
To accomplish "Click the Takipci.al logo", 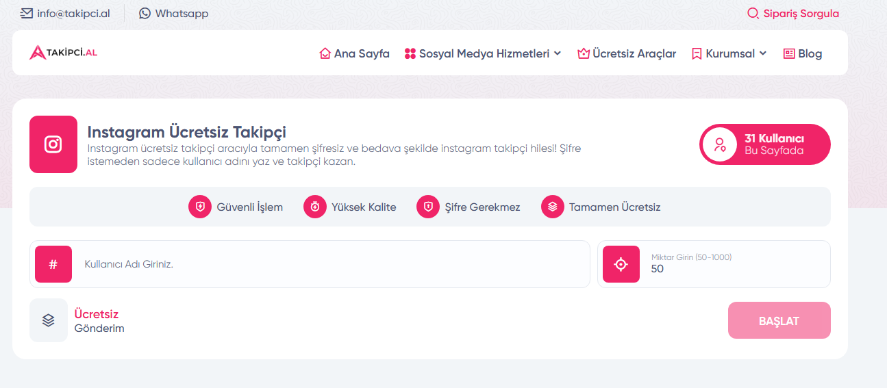I will (64, 53).
